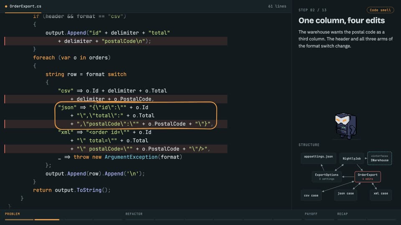Jump to the REFACTOR section
The width and height of the screenshot is (401, 225).
(134, 214)
